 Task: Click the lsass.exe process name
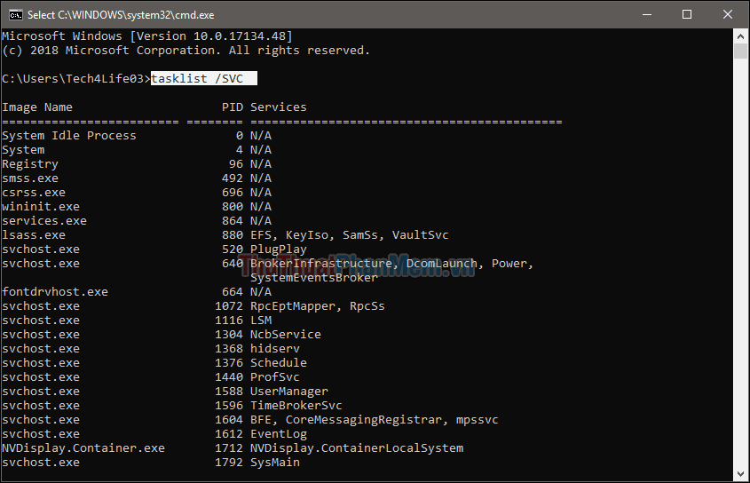pos(34,235)
